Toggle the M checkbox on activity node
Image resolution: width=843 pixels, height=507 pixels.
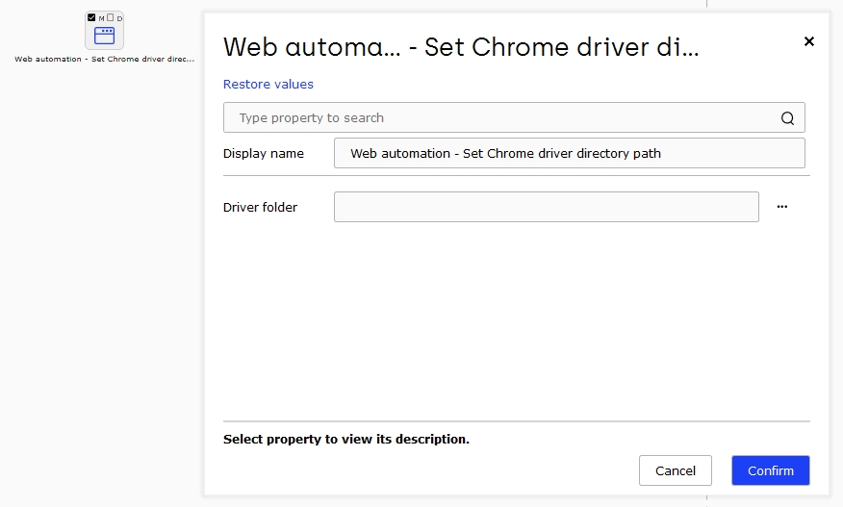point(91,17)
